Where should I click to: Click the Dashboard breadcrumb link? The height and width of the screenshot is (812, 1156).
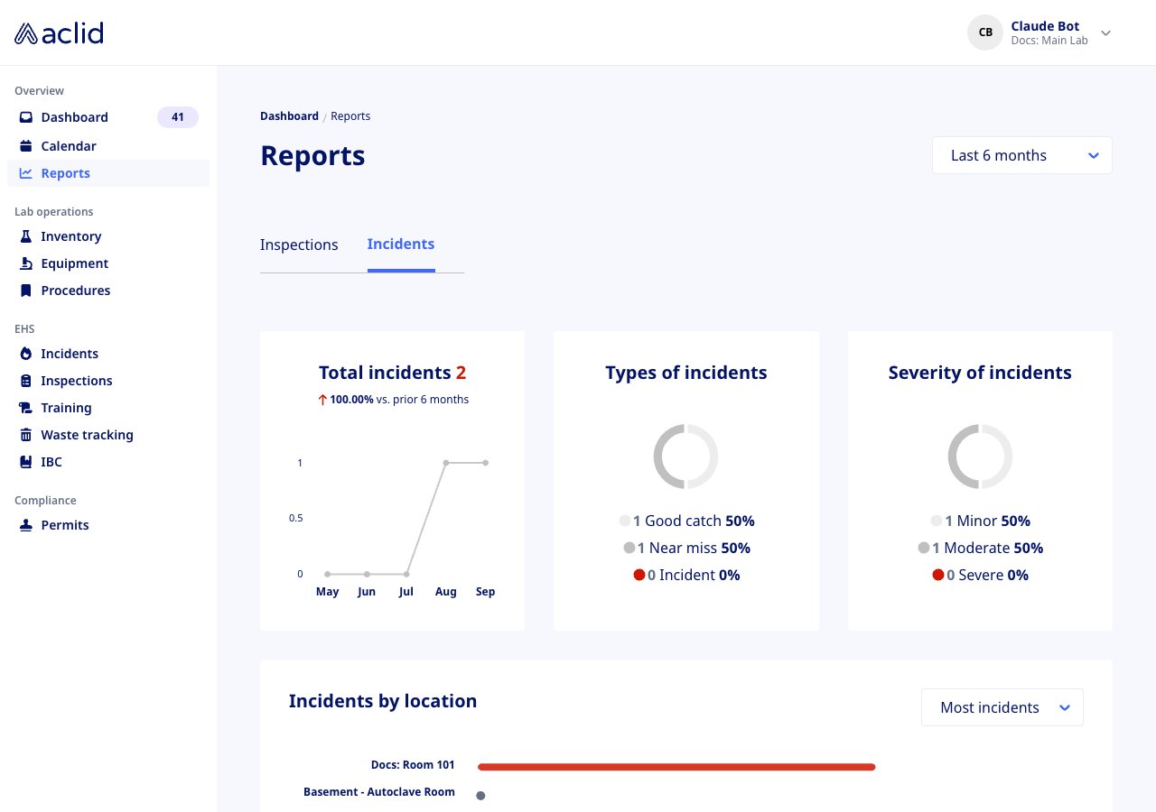tap(289, 116)
